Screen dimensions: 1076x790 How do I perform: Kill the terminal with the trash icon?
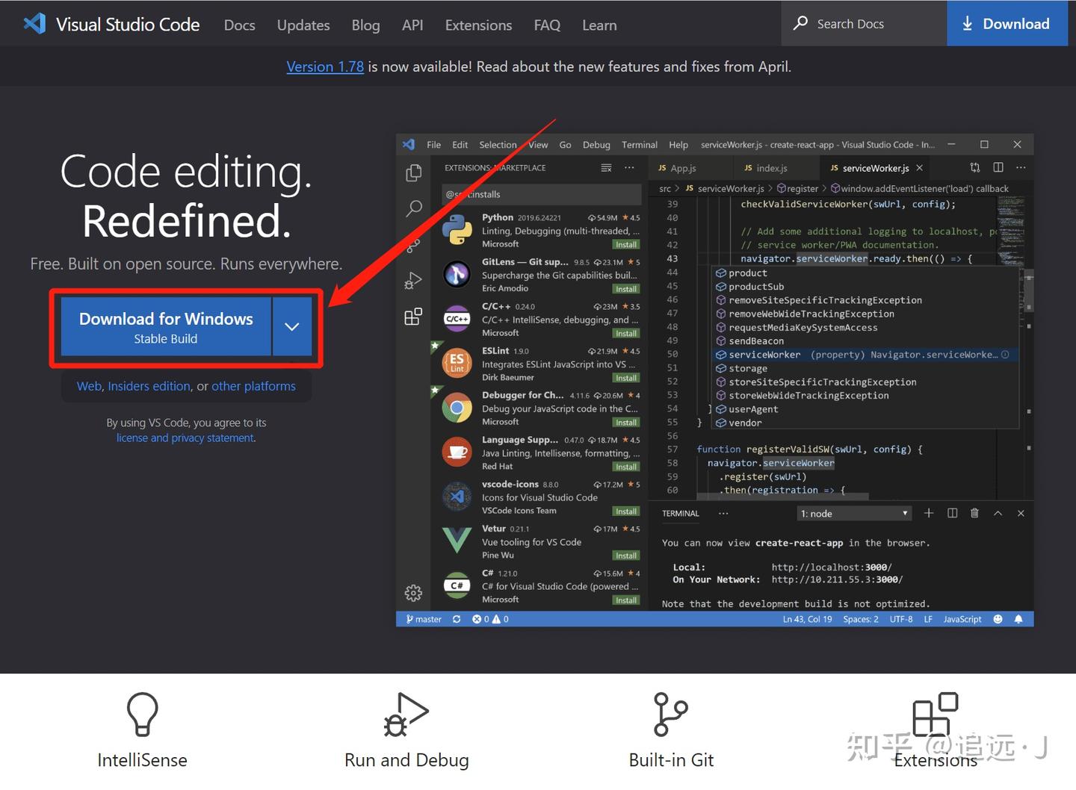pyautogui.click(x=974, y=513)
